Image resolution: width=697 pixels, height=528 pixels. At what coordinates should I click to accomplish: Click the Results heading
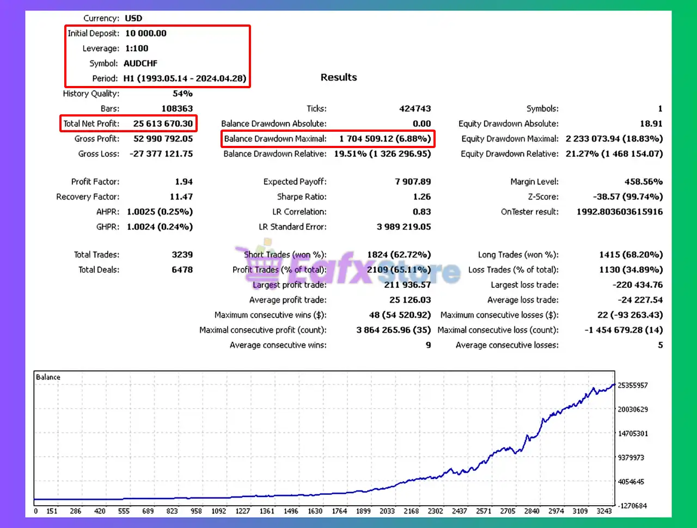coord(339,77)
